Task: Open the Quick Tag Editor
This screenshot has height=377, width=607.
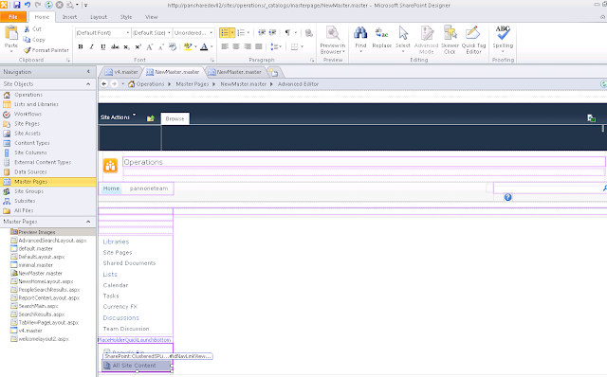Action: (x=473, y=40)
